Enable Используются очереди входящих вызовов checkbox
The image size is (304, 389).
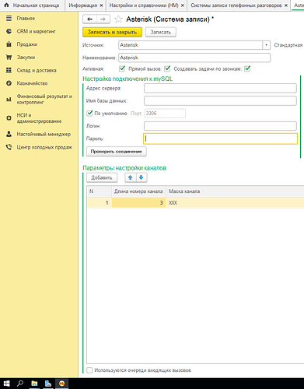pos(89,370)
